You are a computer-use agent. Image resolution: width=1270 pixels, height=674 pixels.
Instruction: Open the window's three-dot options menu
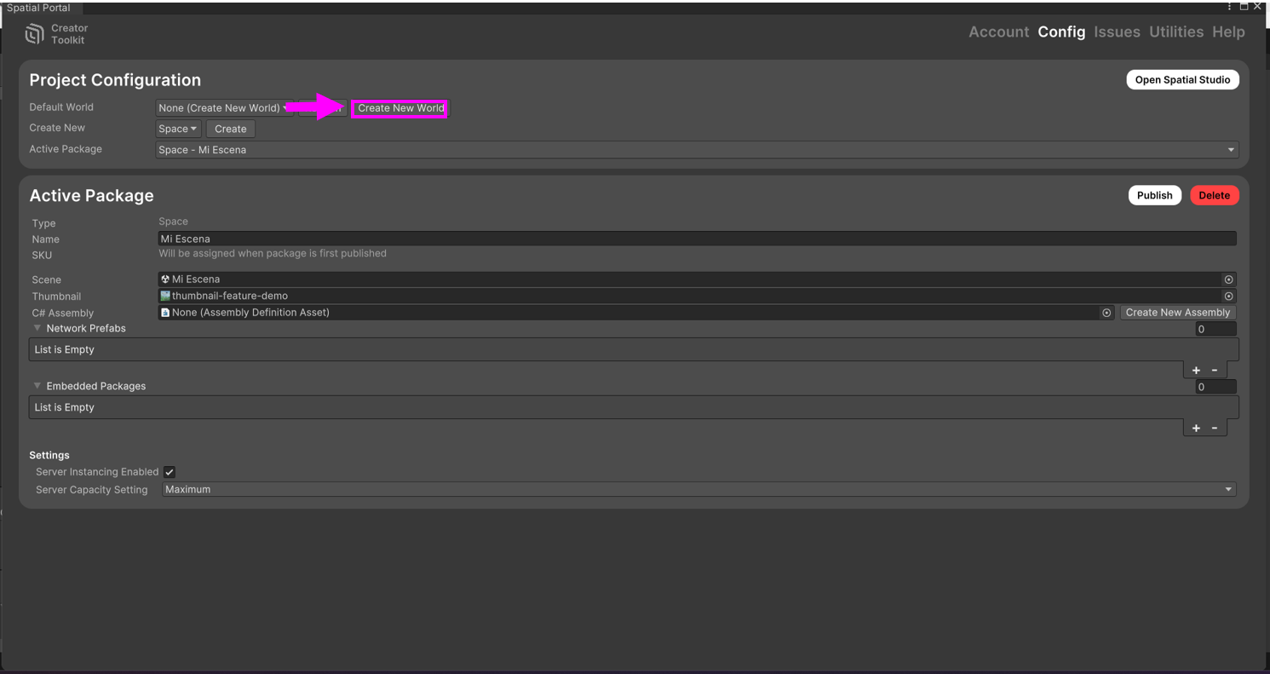tap(1229, 7)
